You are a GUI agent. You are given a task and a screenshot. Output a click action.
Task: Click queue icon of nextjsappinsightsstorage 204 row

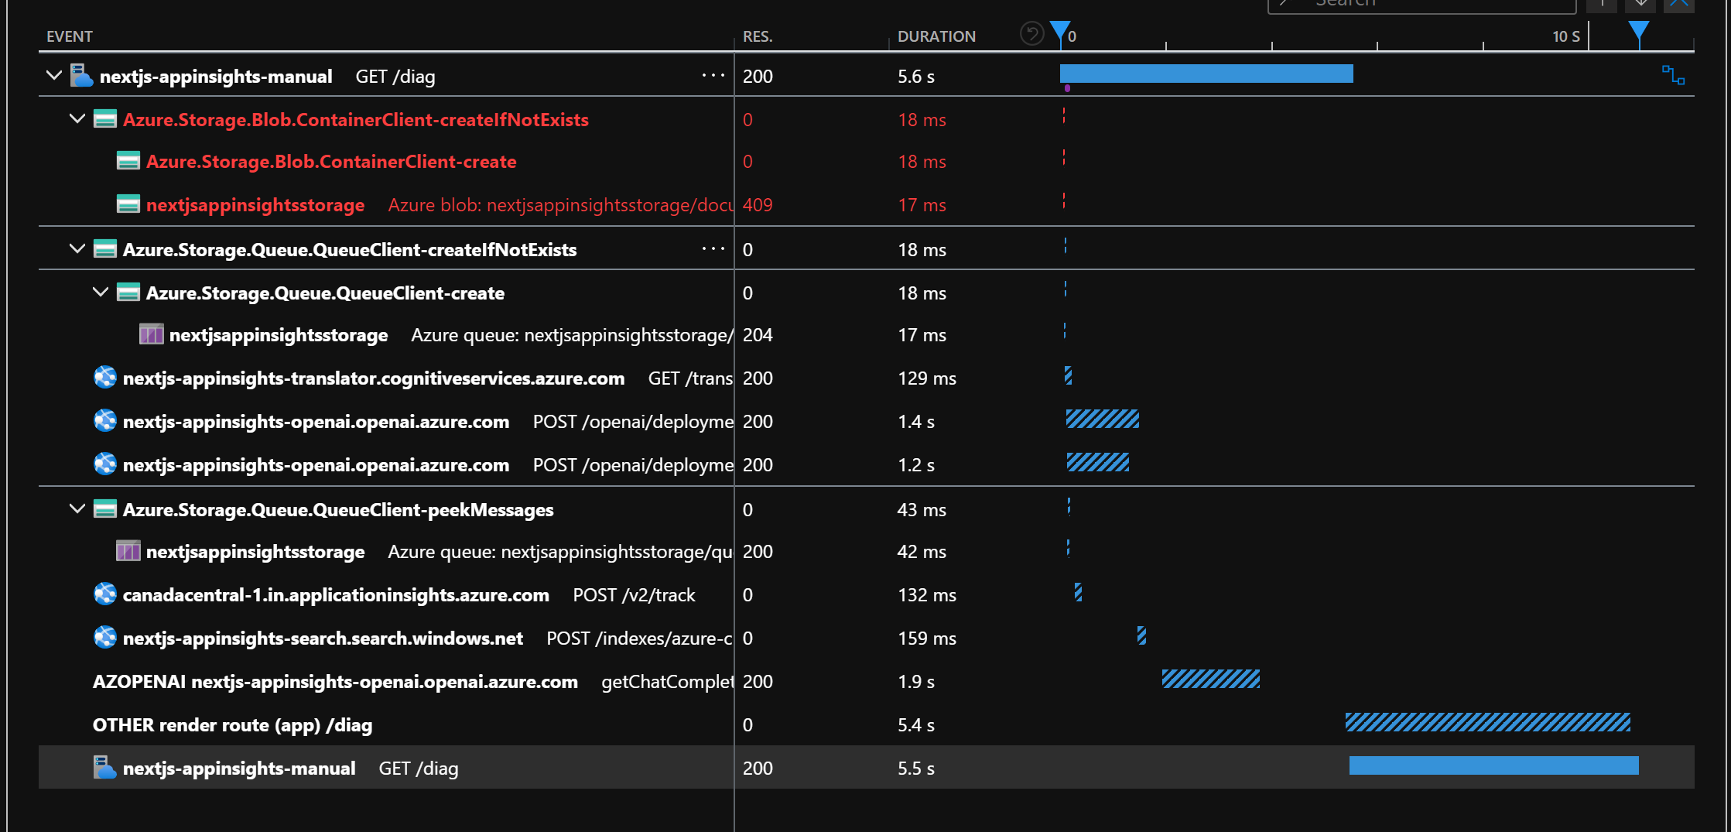point(152,334)
